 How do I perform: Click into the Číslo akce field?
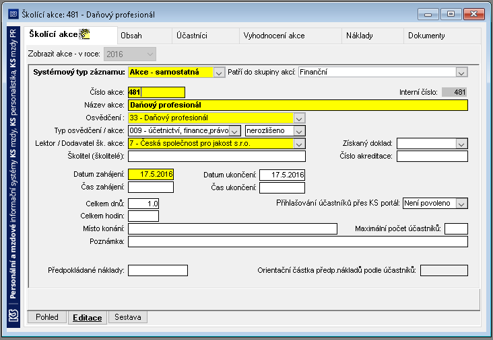point(156,92)
